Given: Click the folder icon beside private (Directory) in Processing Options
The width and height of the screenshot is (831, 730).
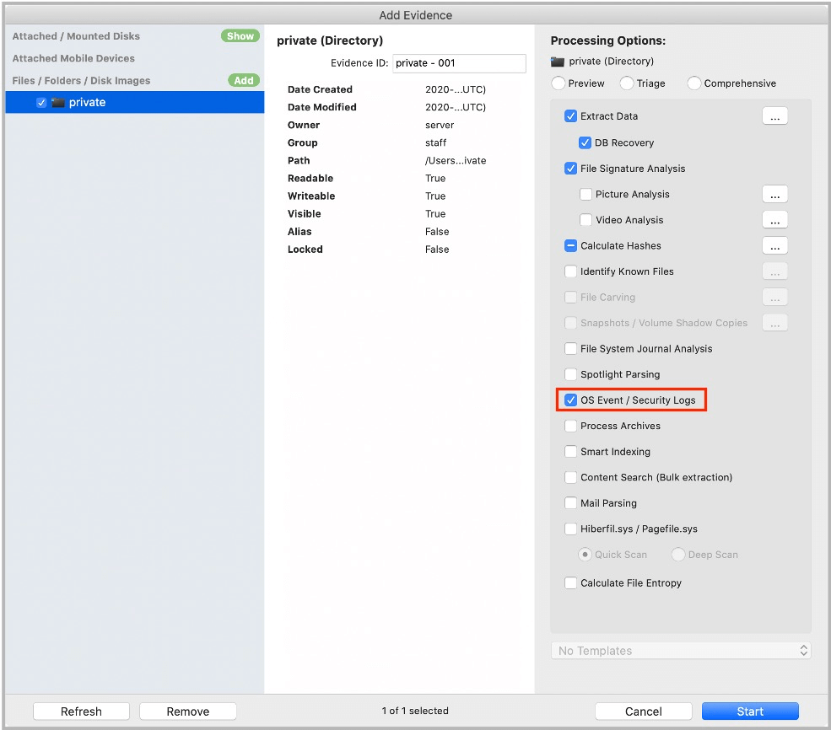Looking at the screenshot, I should (x=557, y=62).
